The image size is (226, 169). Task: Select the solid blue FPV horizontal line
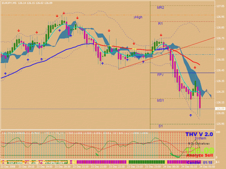pyautogui.click(x=183, y=73)
